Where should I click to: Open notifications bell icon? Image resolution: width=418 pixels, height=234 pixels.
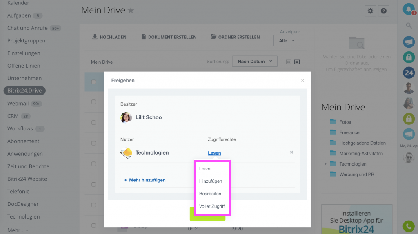[x=409, y=9]
